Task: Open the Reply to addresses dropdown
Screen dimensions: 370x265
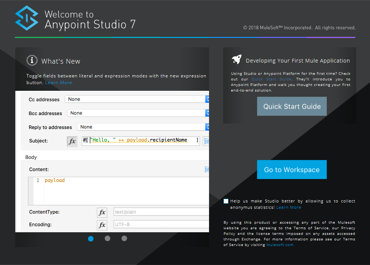Action: pos(143,127)
